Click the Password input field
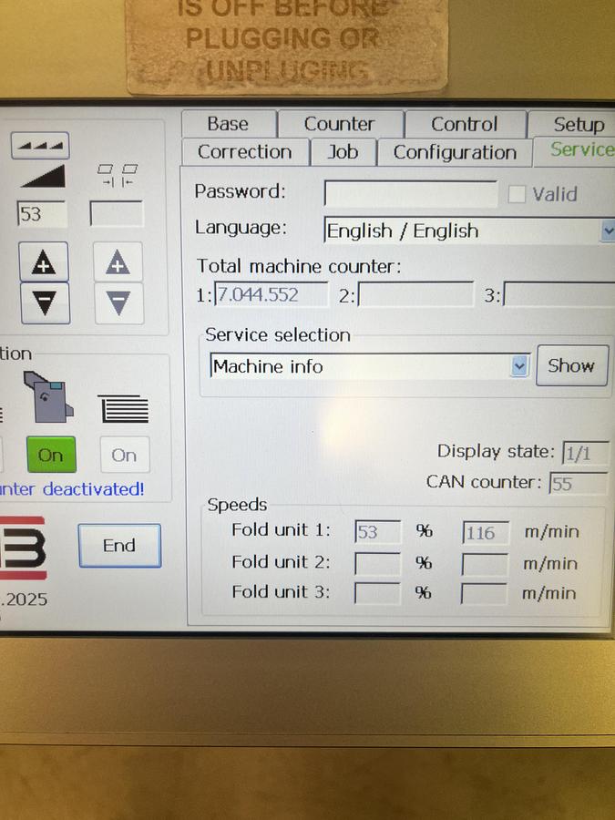Viewport: 615px width, 820px height. pyautogui.click(x=411, y=193)
